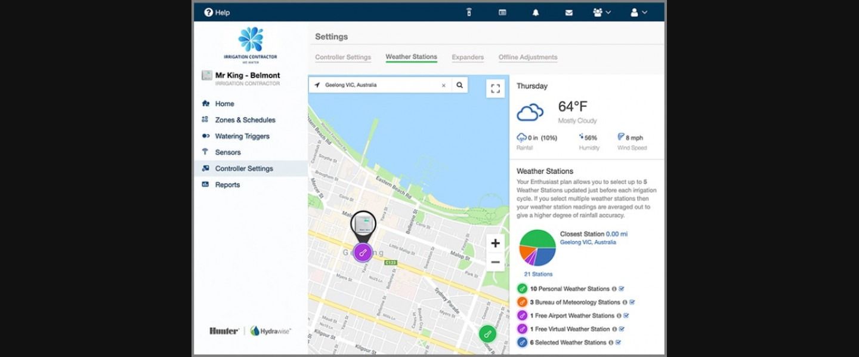
Task: Toggle Personal Weather Stations checkbox
Action: (622, 289)
